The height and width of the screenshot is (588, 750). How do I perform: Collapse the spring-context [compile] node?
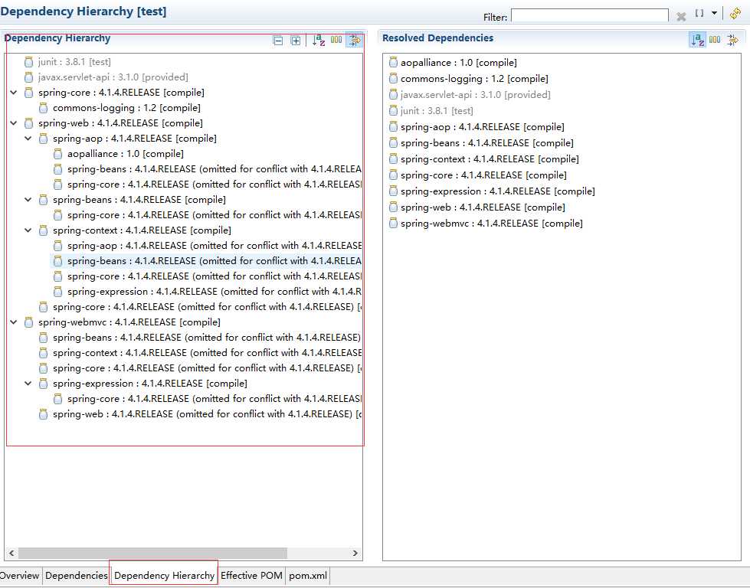tap(28, 230)
